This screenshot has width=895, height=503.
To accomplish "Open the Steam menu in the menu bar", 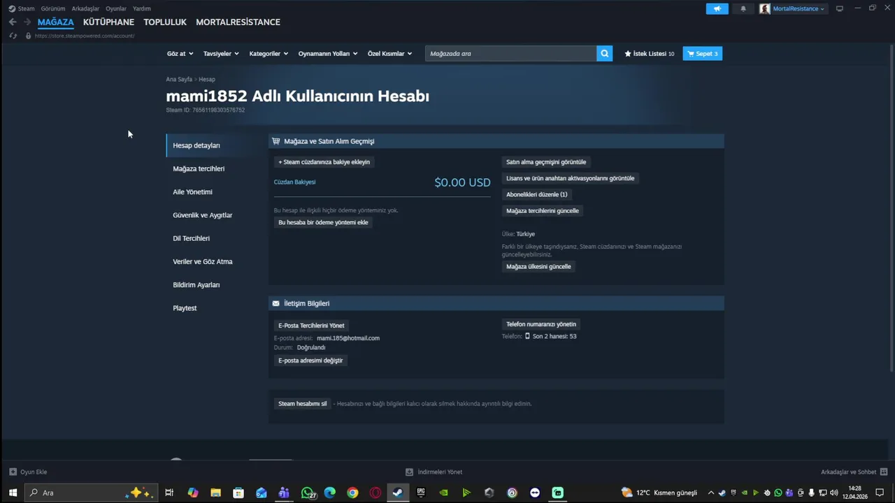I will coord(26,8).
